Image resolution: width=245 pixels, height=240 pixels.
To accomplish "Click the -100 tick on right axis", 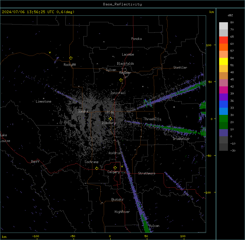I will tap(208, 192).
